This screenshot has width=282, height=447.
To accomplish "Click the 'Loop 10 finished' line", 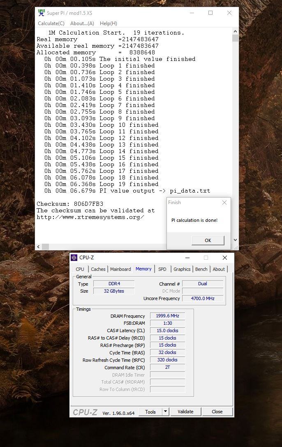I will tap(102, 125).
